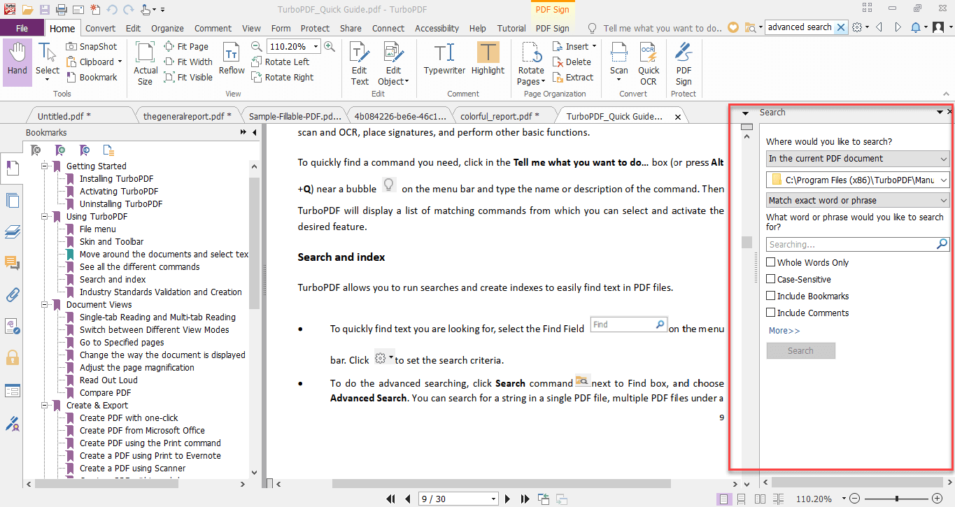Collapse the Getting Started bookmark node
The height and width of the screenshot is (507, 955).
44,166
